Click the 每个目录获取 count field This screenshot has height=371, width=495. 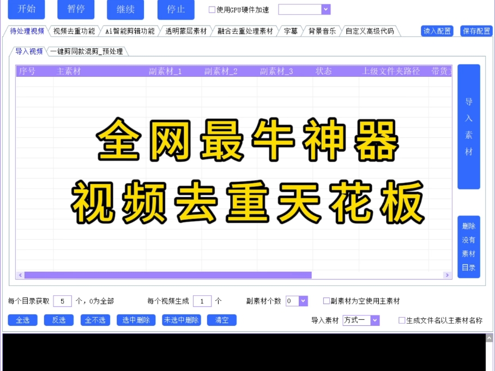62,301
